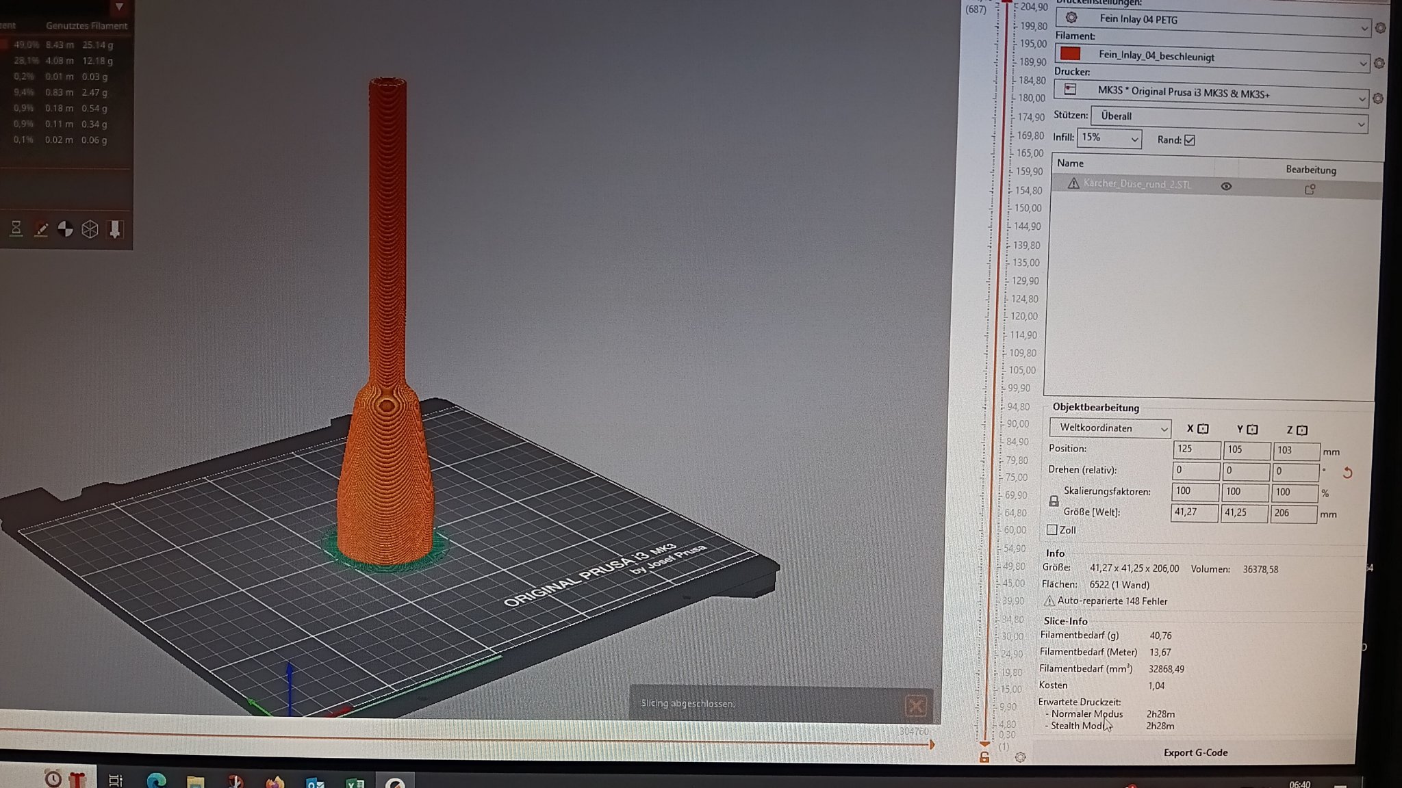Click the layer slider cog icon
Viewport: 1402px width, 788px height.
pyautogui.click(x=1020, y=757)
